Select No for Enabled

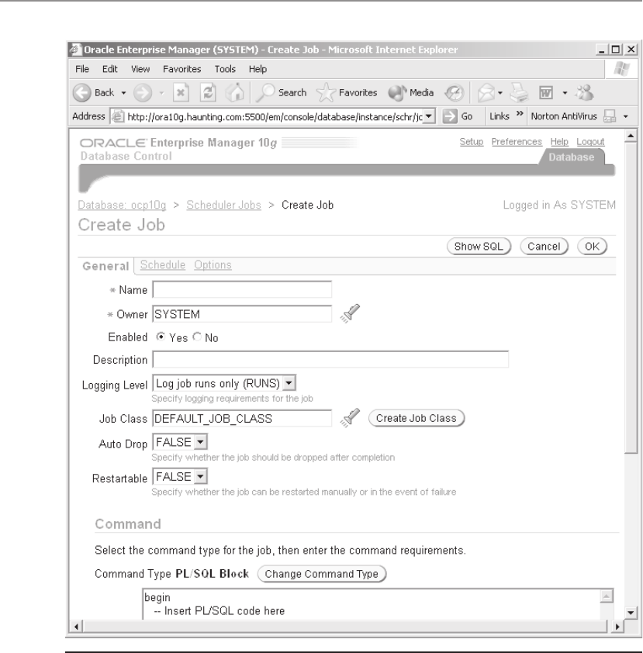(197, 337)
